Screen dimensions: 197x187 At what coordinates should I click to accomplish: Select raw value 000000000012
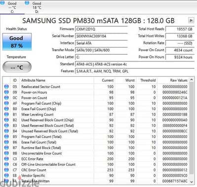click(x=175, y=170)
